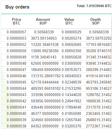Click value 0.03000000

coord(72,63)
